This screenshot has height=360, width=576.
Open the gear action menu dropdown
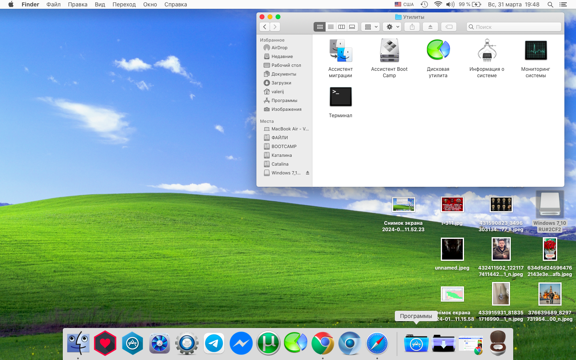(392, 27)
